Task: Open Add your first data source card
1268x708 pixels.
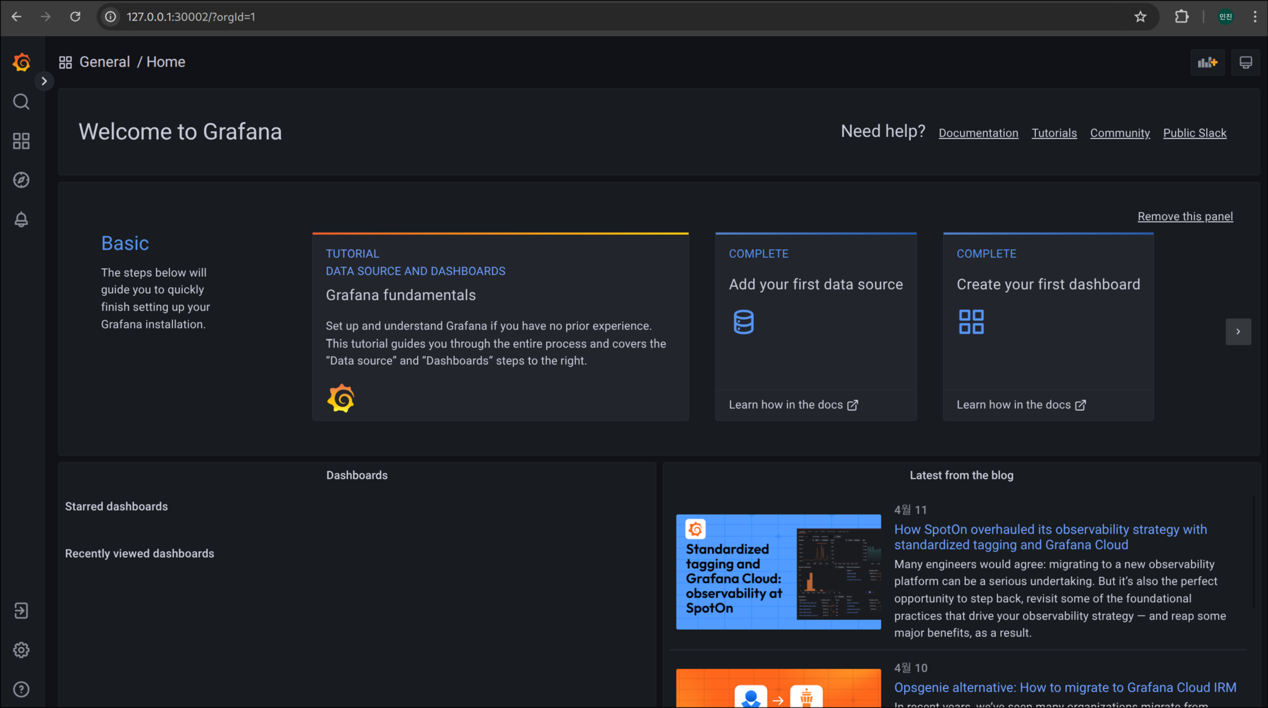Action: tap(816, 326)
